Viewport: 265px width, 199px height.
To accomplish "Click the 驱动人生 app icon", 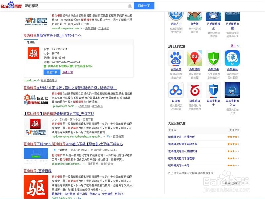I will point(176,16).
